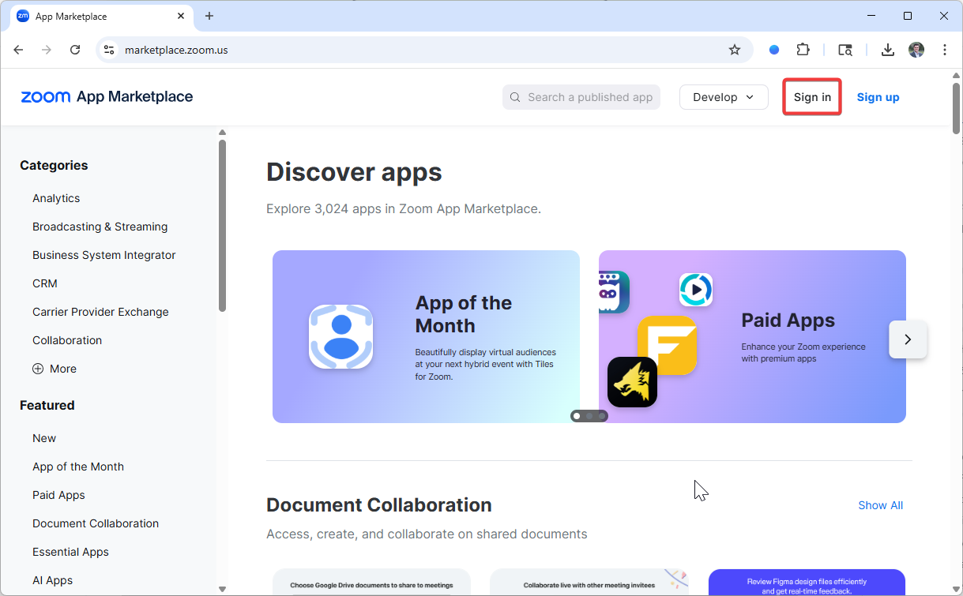963x596 pixels.
Task: Click the blue circle extension icon
Action: tap(774, 50)
